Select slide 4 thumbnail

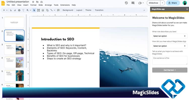[x=14, y=62]
